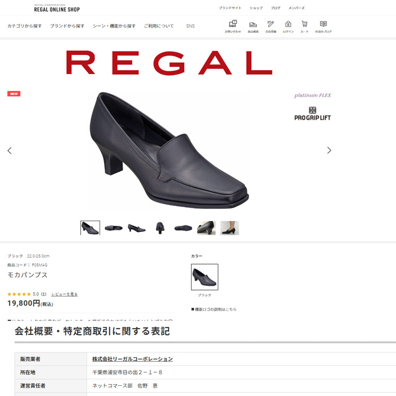This screenshot has width=396, height=396.
Task: Open ご利用について menu item
Action: click(x=159, y=26)
